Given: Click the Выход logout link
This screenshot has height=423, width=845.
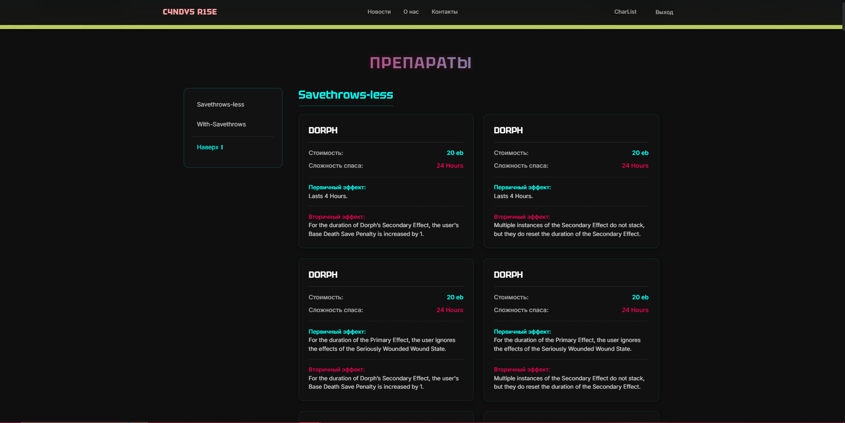Looking at the screenshot, I should tap(664, 12).
